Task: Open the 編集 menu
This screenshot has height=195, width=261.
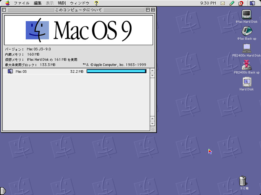Action: click(x=38, y=3)
